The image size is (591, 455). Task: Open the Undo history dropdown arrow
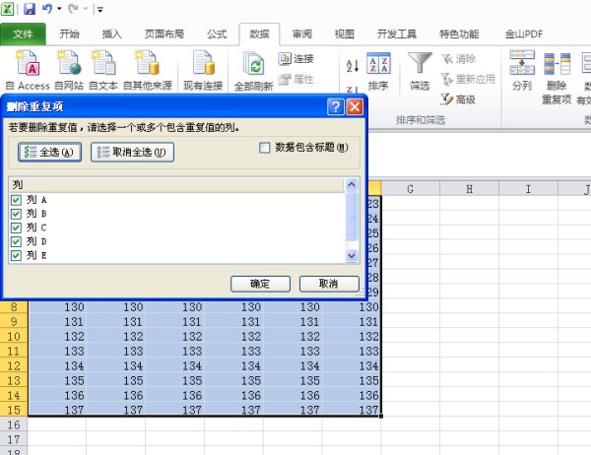pos(59,9)
